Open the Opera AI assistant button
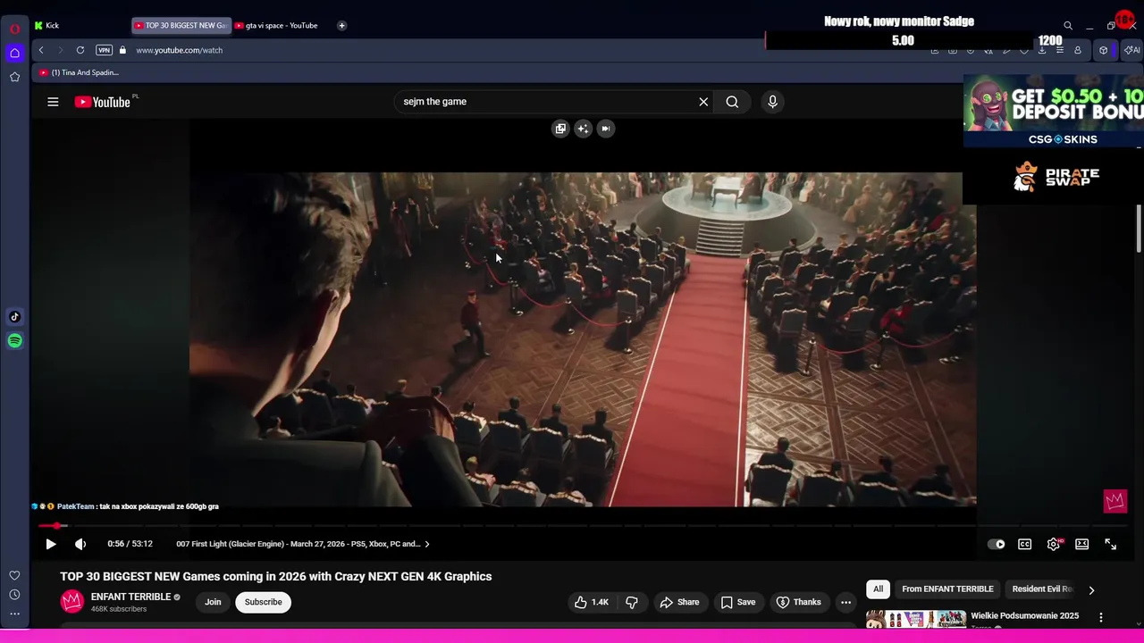Image resolution: width=1144 pixels, height=643 pixels. 1131,50
